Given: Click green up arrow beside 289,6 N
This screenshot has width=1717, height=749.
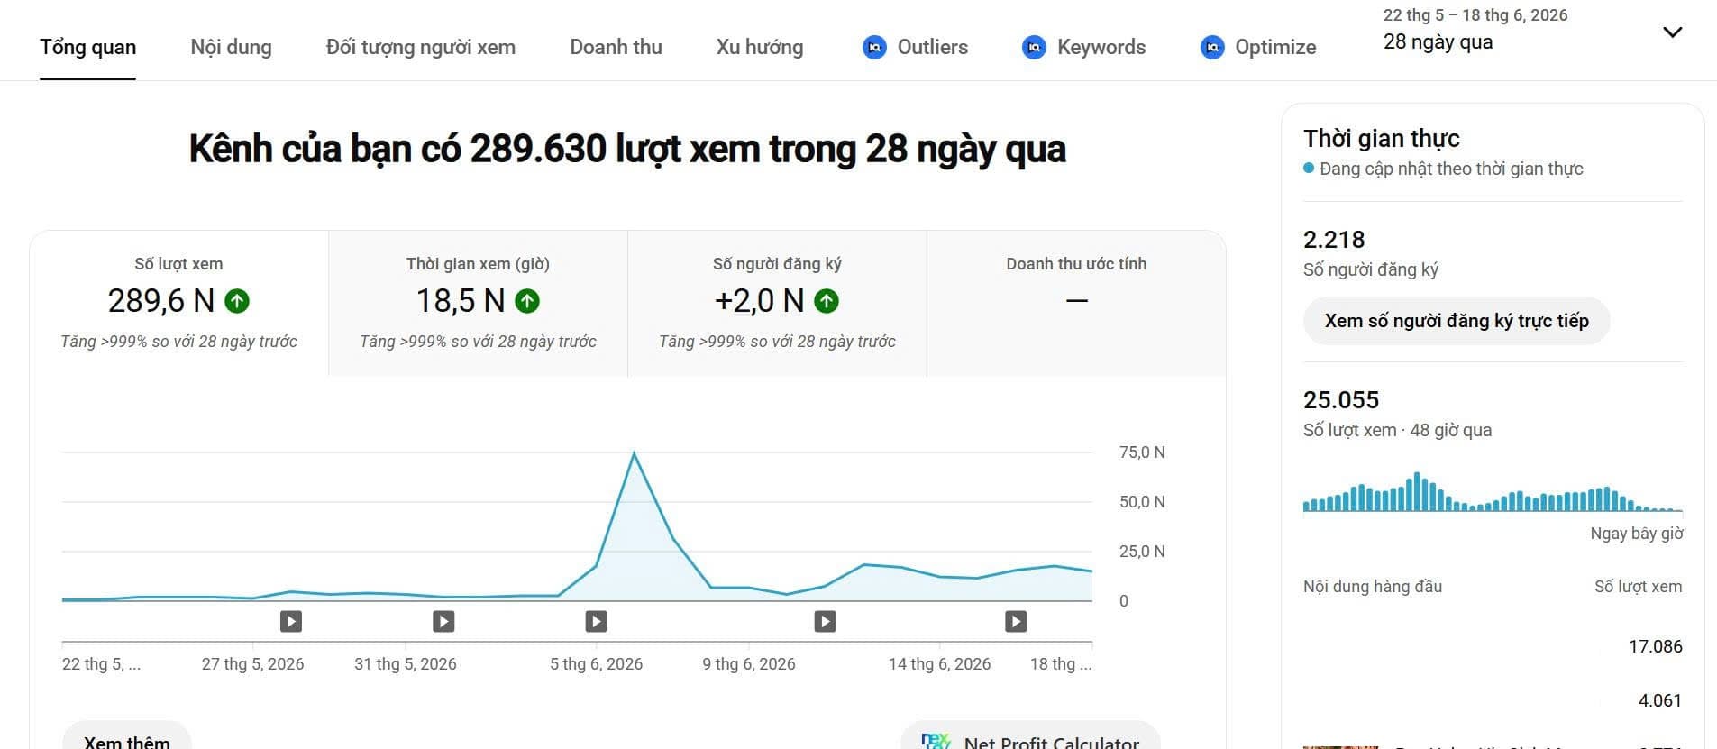Looking at the screenshot, I should click(x=237, y=301).
